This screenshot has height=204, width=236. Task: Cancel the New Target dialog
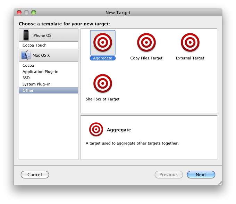[x=35, y=175]
